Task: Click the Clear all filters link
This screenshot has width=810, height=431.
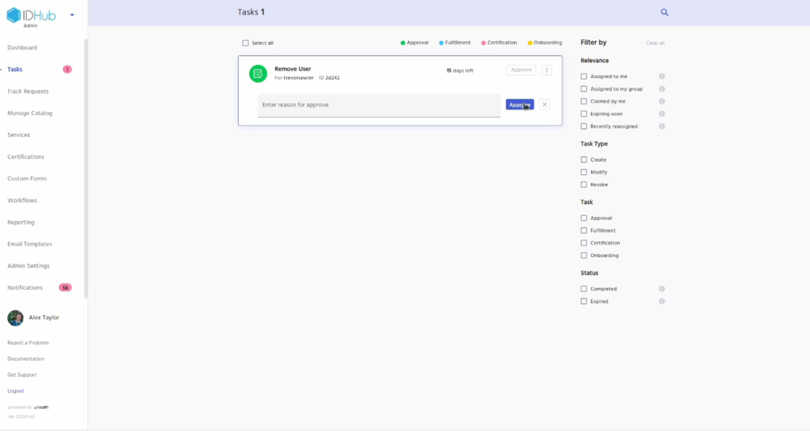Action: (655, 43)
